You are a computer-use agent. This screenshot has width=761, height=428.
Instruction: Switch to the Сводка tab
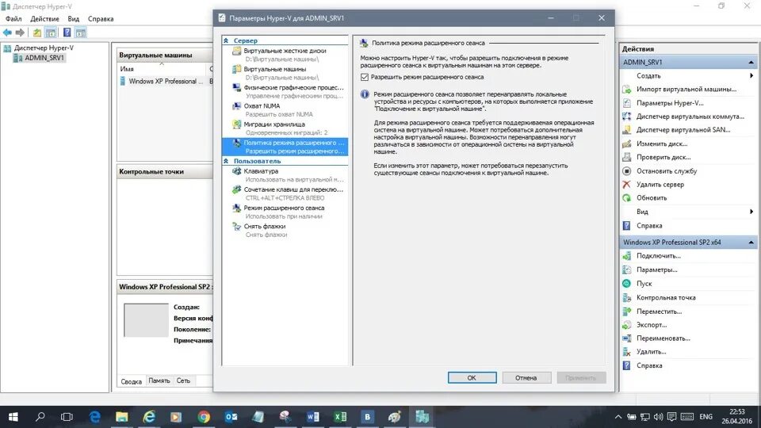[131, 381]
